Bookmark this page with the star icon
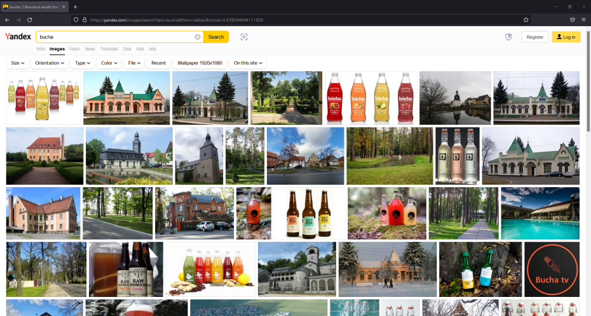 point(526,20)
